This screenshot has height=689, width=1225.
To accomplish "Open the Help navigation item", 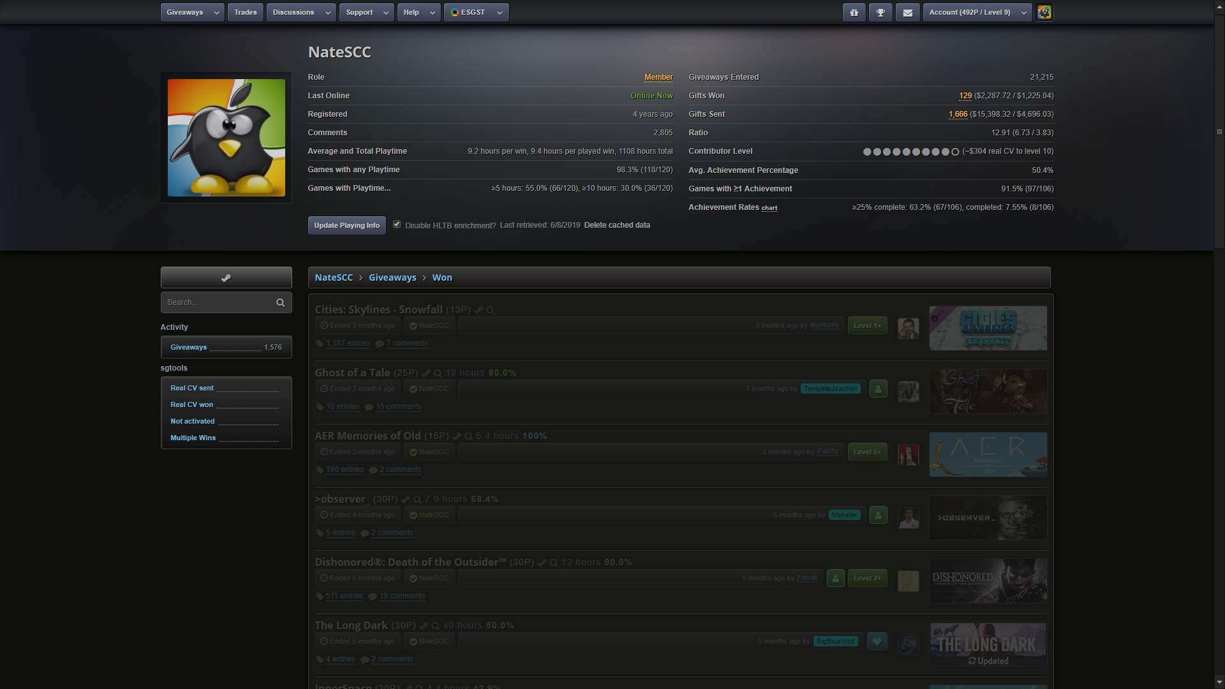I will pos(412,12).
